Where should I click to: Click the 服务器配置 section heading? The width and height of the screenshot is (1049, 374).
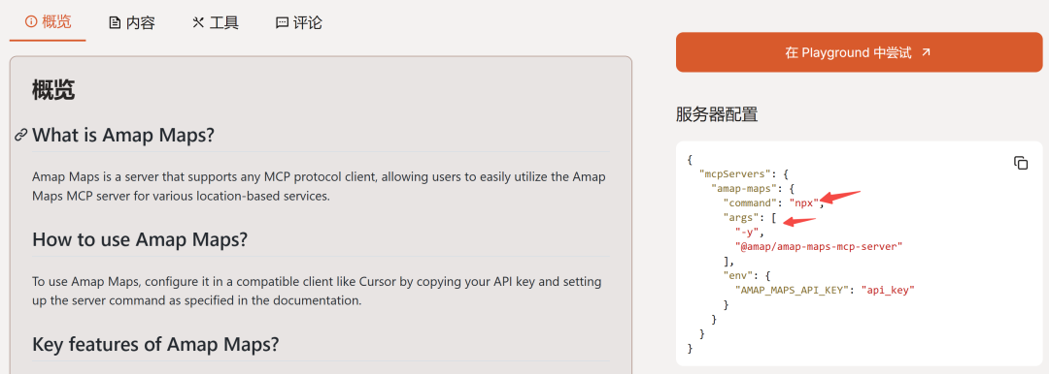(x=717, y=114)
